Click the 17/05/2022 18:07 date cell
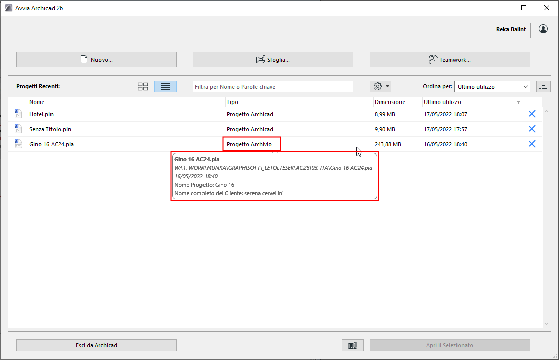The height and width of the screenshot is (360, 559). [x=445, y=114]
